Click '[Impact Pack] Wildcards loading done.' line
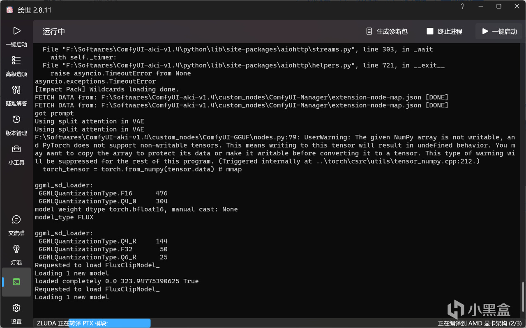Image resolution: width=526 pixels, height=328 pixels. (x=107, y=89)
